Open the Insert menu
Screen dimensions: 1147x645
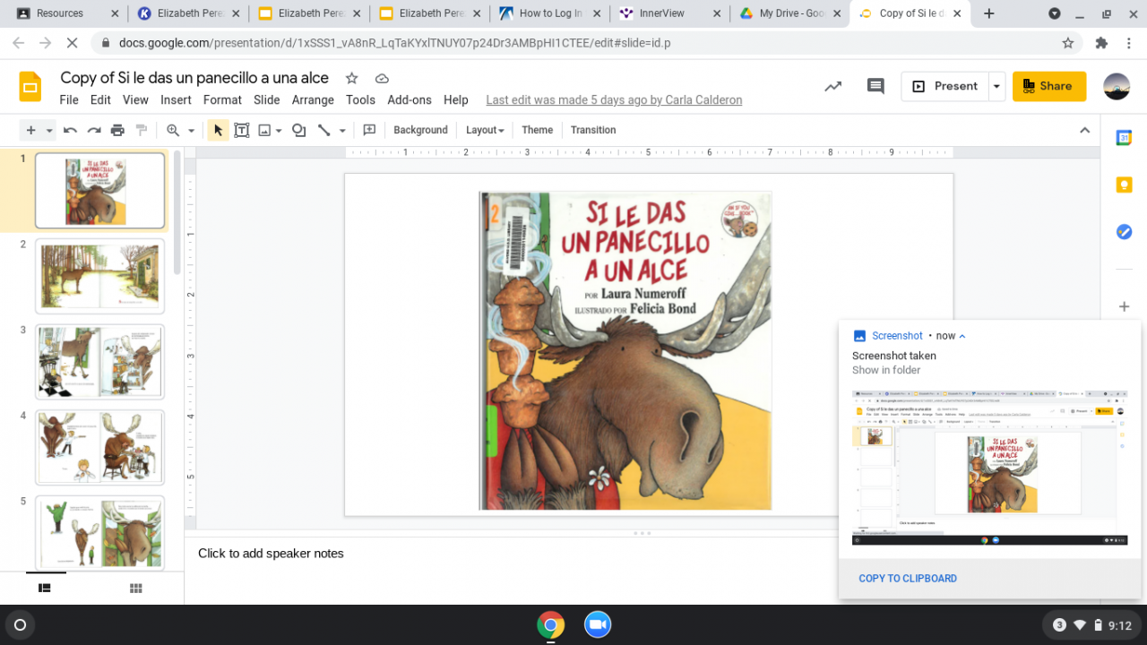pyautogui.click(x=176, y=100)
